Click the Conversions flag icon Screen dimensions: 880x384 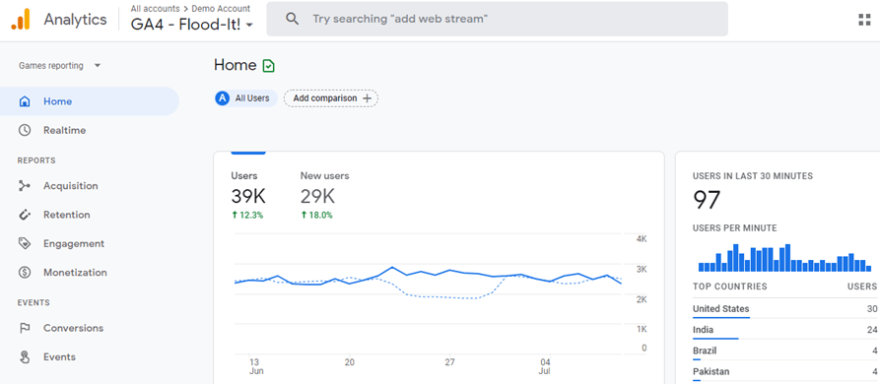pos(24,328)
